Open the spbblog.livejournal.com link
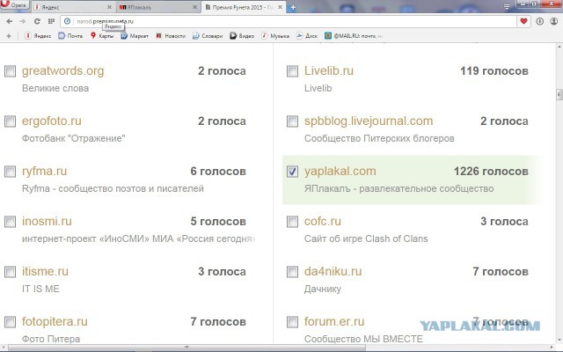Viewport: 563px width, 352px height. 369,121
